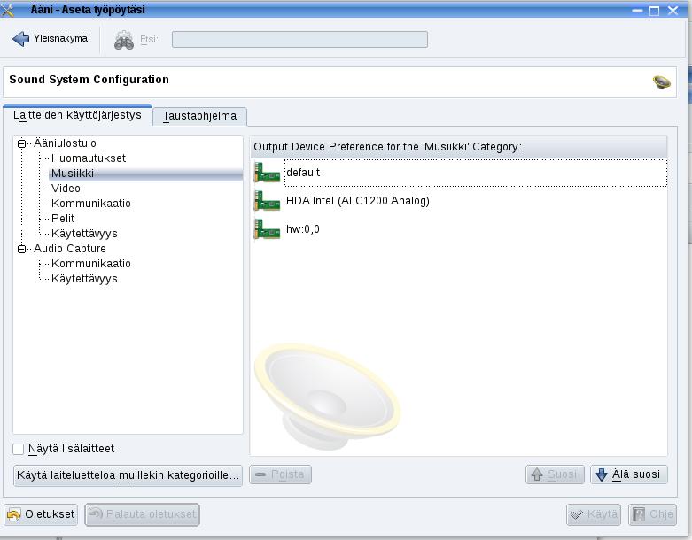This screenshot has width=692, height=540.
Task: Click the tools icon in the title bar
Action: [x=7, y=10]
